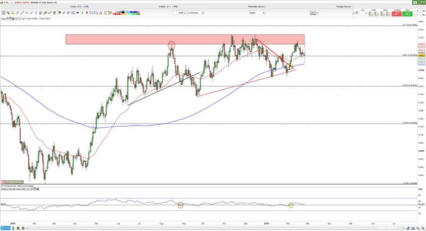Select the green up-arrow marker tool
This screenshot has width=426, height=231.
(x=82, y=13)
